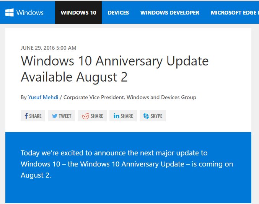The height and width of the screenshot is (204, 259).
Task: Click the Anniversary Update article headline
Action: [115, 69]
